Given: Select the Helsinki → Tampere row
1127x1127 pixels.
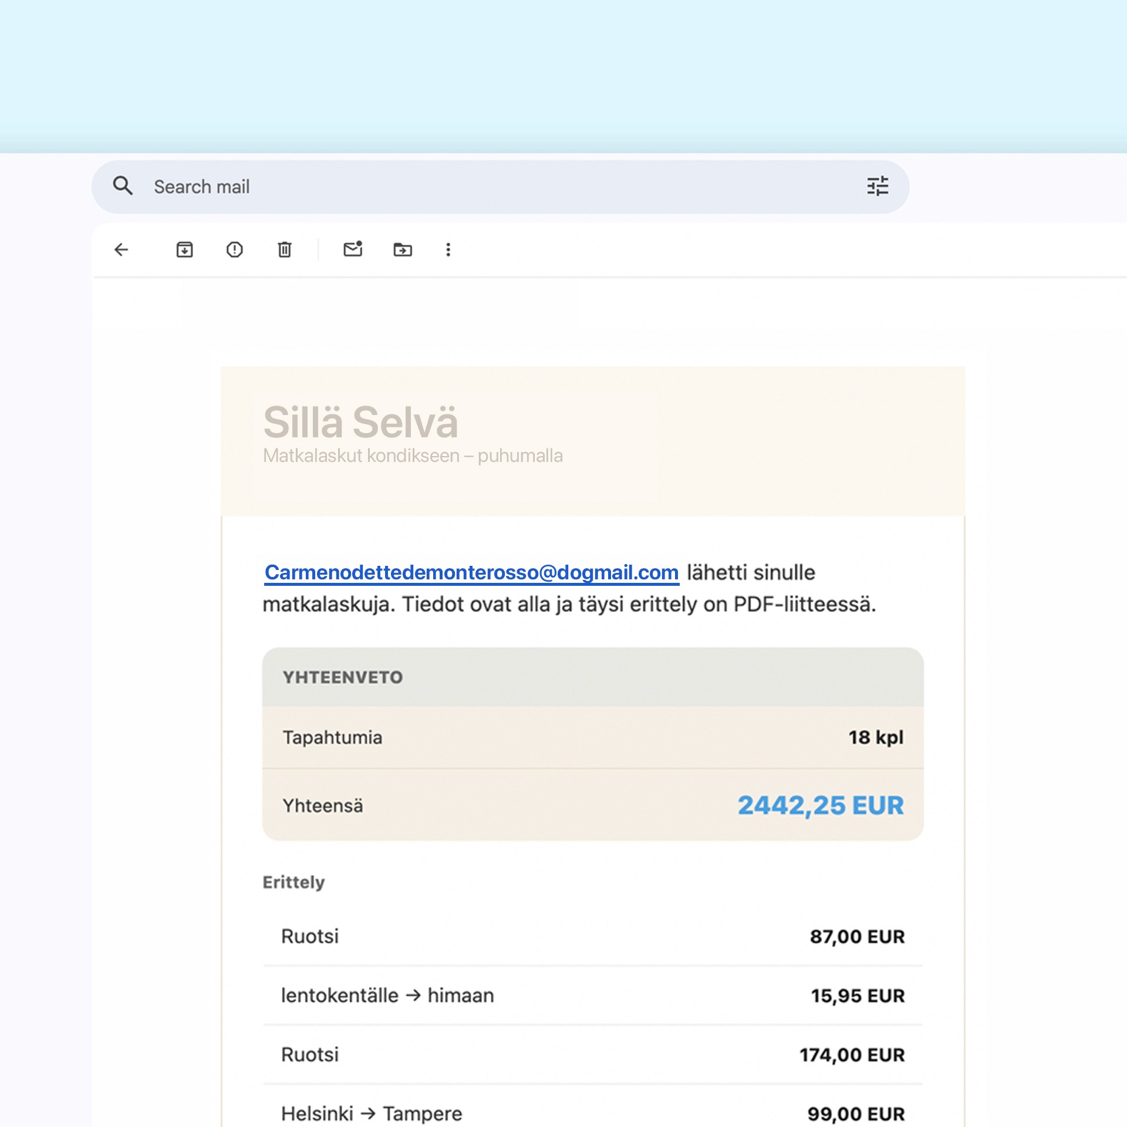Looking at the screenshot, I should [x=593, y=1113].
